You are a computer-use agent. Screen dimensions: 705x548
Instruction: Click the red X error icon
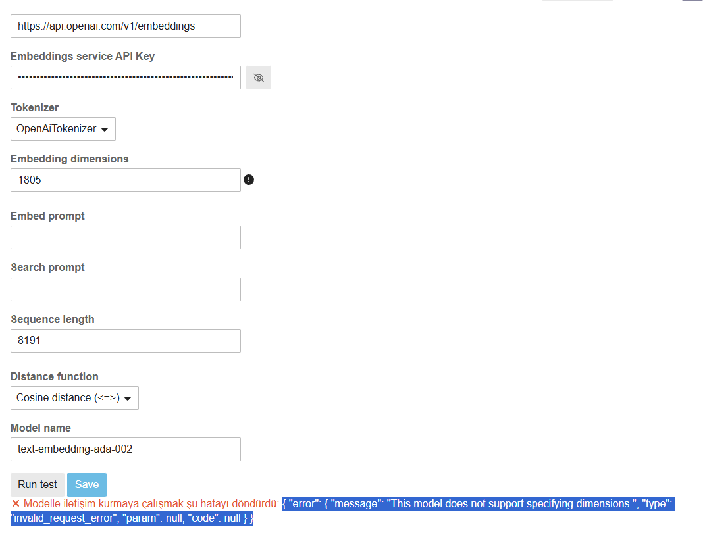16,503
